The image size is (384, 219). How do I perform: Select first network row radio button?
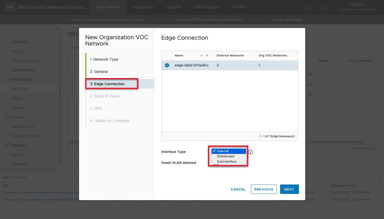tap(74, 74)
